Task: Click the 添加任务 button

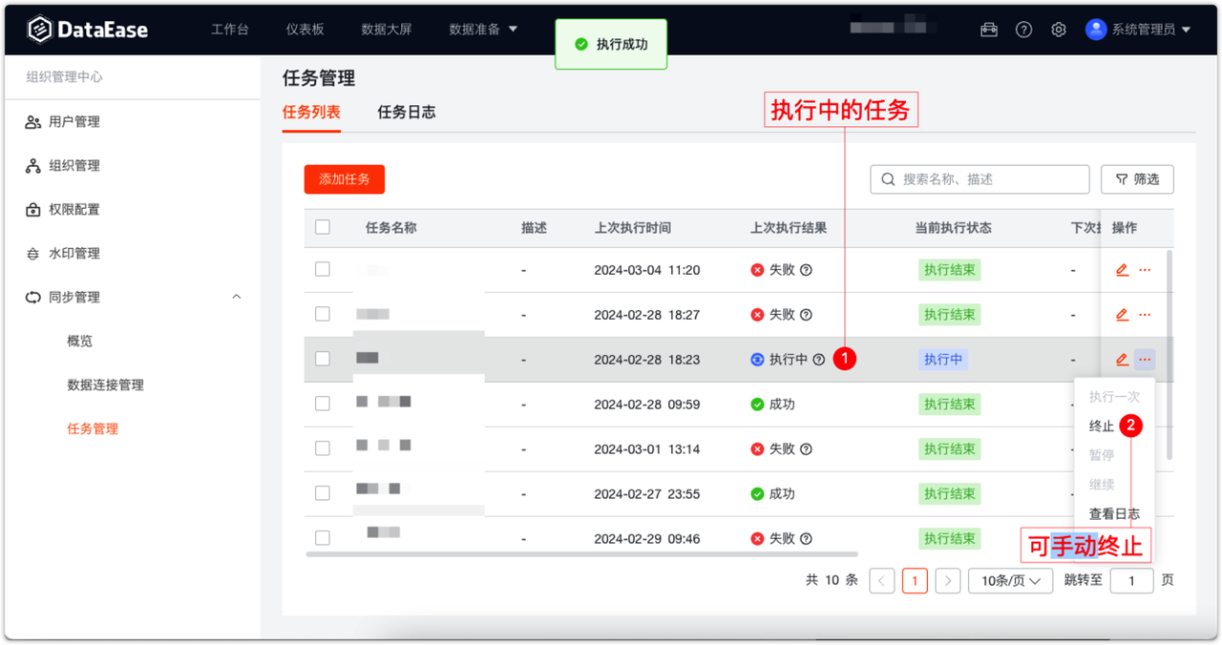Action: 344,178
